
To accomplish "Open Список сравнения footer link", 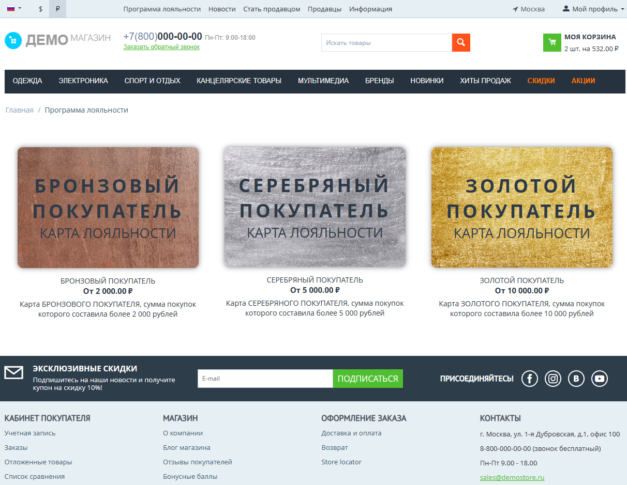I will (35, 476).
